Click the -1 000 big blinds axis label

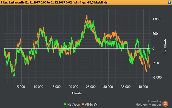[x=157, y=77]
